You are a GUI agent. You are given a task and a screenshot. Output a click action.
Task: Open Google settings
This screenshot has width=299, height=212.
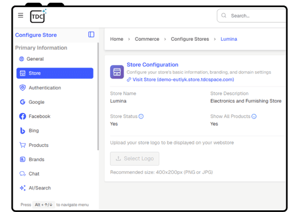(55, 102)
